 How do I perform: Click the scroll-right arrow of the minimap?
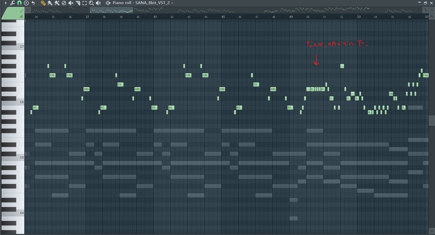[425, 10]
